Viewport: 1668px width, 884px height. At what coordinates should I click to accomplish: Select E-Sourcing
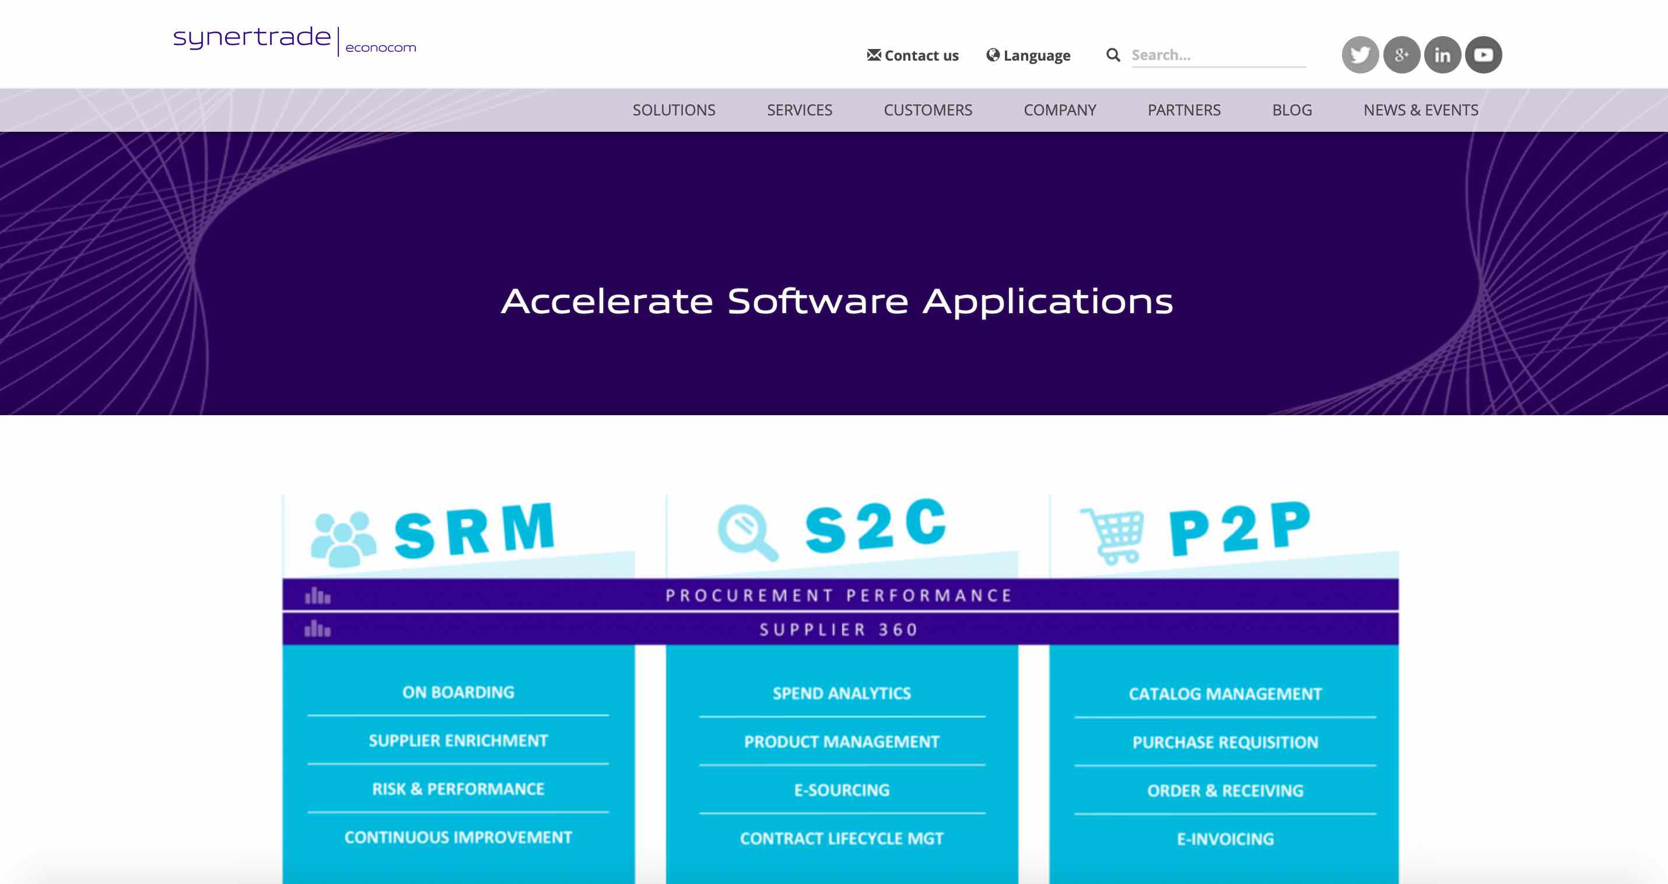[x=842, y=791]
